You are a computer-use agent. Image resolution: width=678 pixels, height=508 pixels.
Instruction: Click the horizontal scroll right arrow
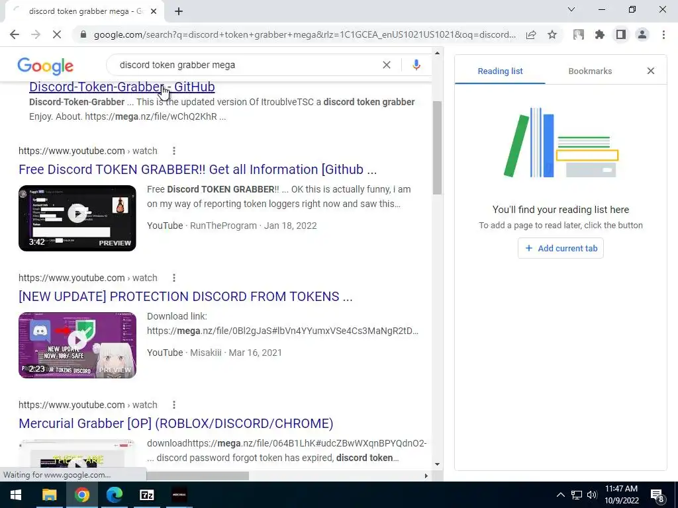point(426,476)
